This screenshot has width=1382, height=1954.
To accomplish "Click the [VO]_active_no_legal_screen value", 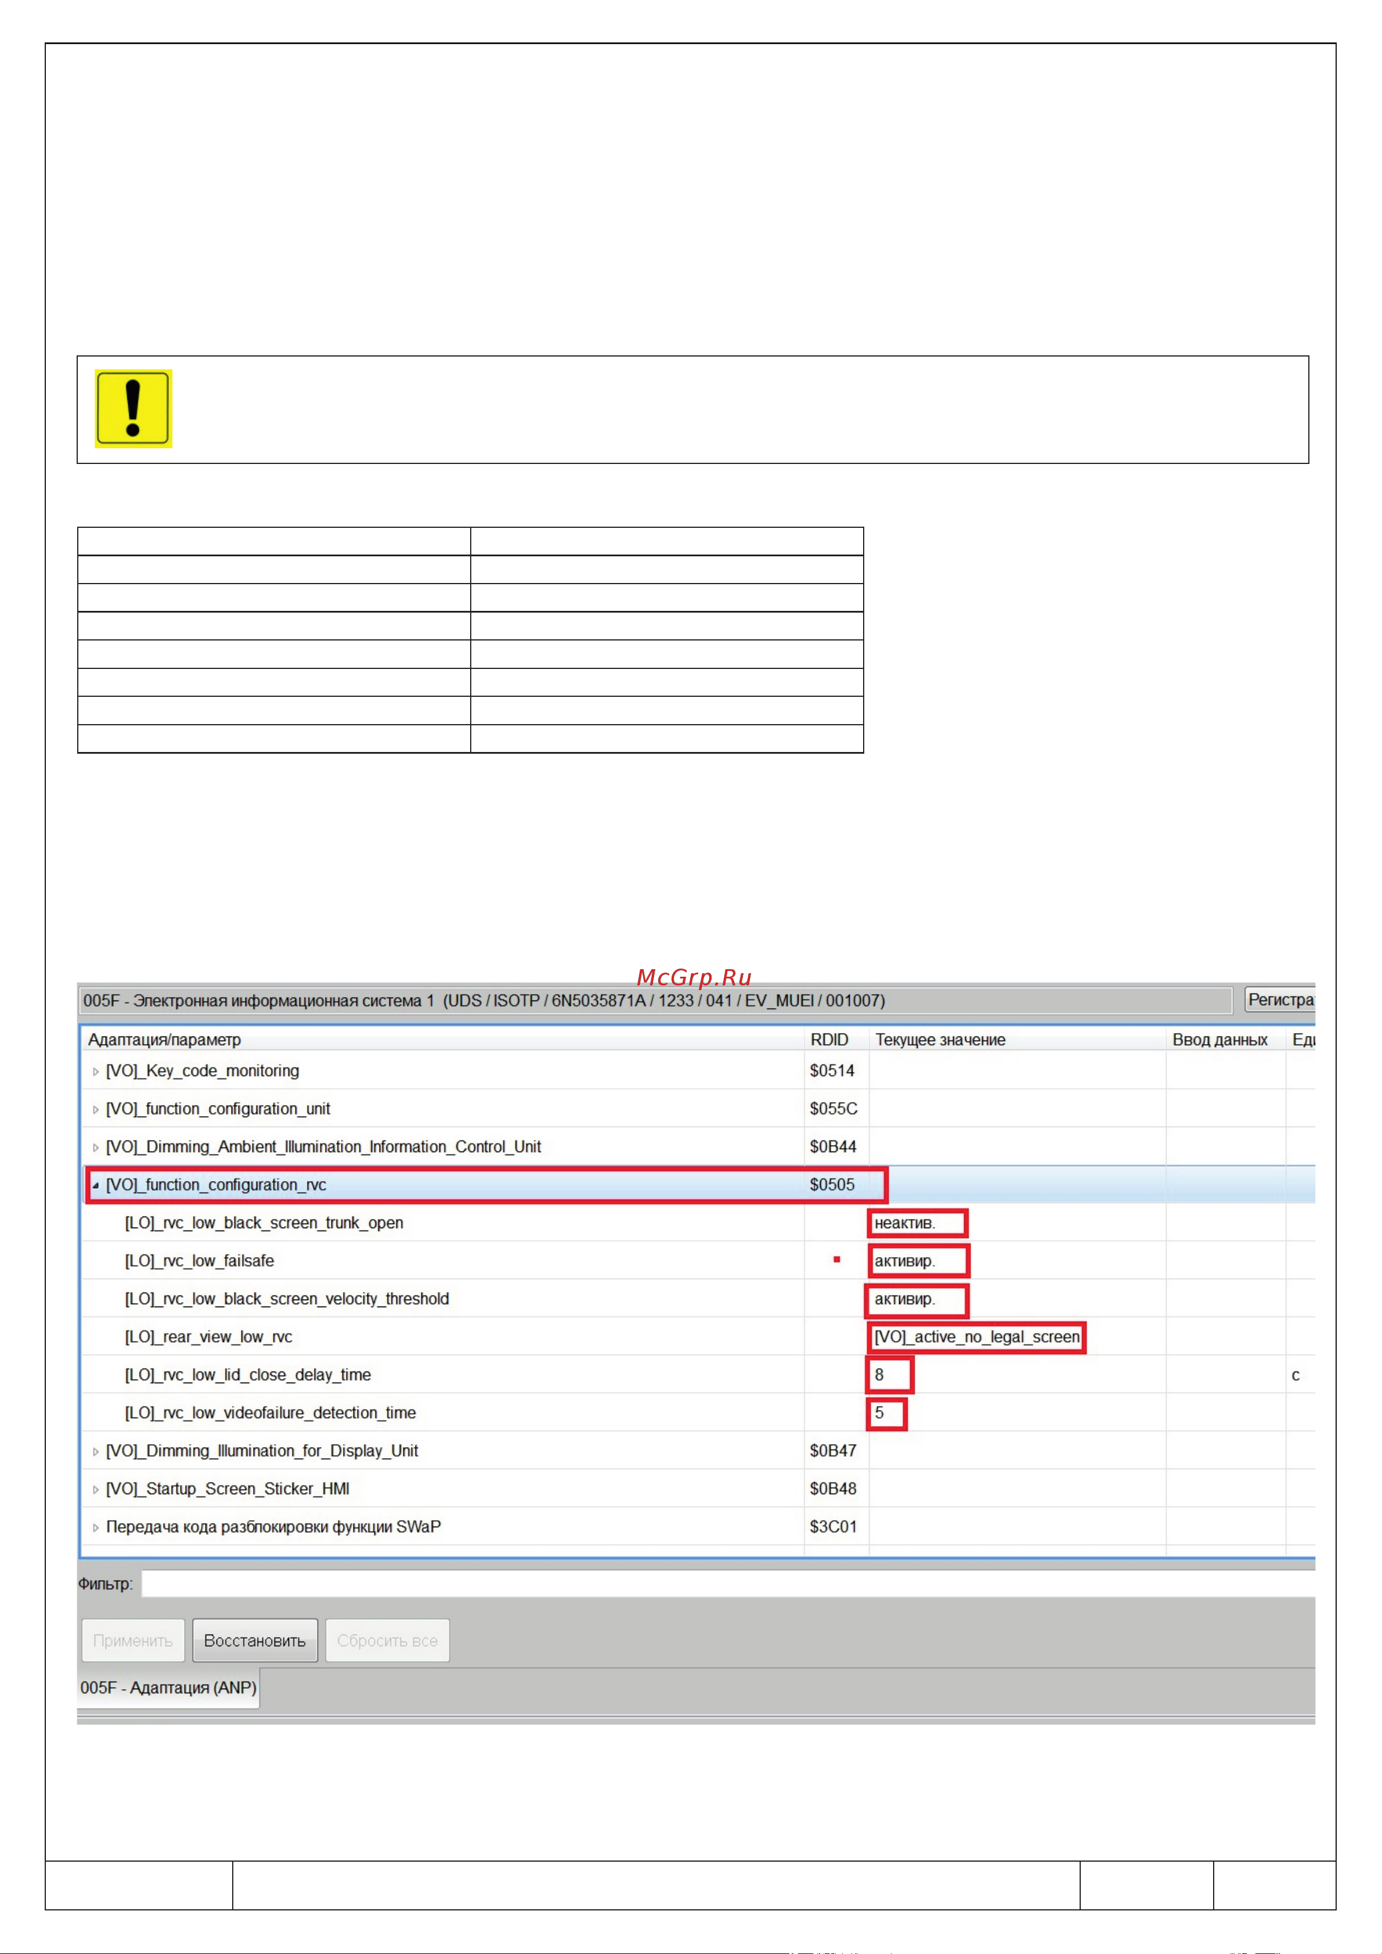I will (977, 1337).
